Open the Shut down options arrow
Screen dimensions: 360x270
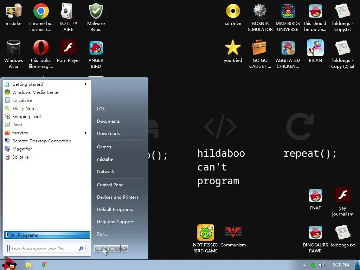pos(124,249)
